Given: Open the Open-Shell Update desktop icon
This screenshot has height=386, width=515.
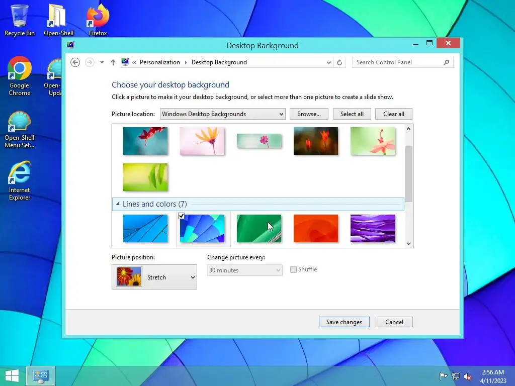Looking at the screenshot, I should tap(52, 76).
